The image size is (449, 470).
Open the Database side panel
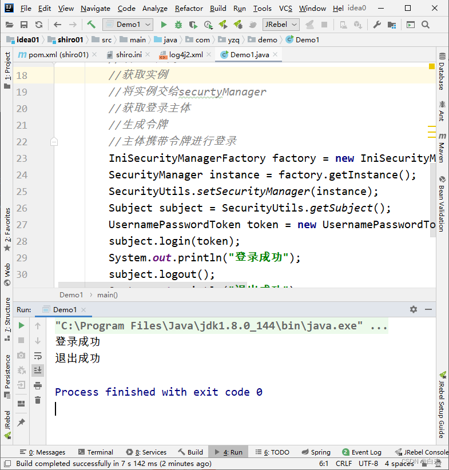click(442, 71)
